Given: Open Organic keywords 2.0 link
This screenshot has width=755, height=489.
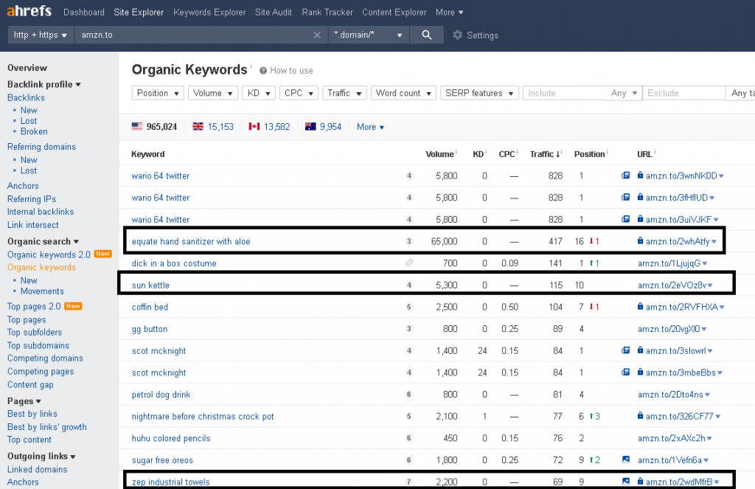Looking at the screenshot, I should pos(49,254).
